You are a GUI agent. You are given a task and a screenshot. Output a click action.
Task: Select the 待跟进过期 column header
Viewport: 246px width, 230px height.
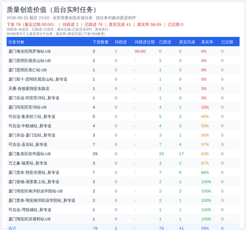145,42
